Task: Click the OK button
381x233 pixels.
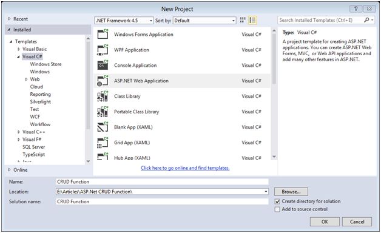Action: [x=325, y=221]
